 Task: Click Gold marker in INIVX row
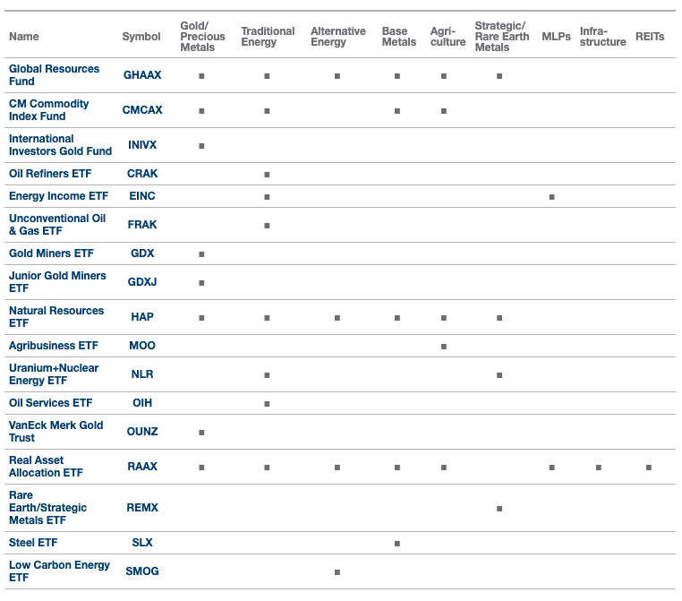201,146
